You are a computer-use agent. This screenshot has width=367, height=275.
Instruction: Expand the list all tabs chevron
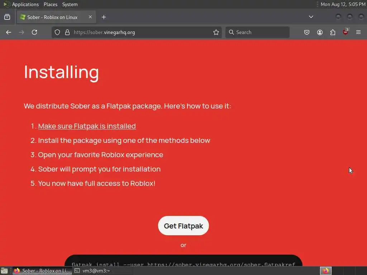coord(311,17)
